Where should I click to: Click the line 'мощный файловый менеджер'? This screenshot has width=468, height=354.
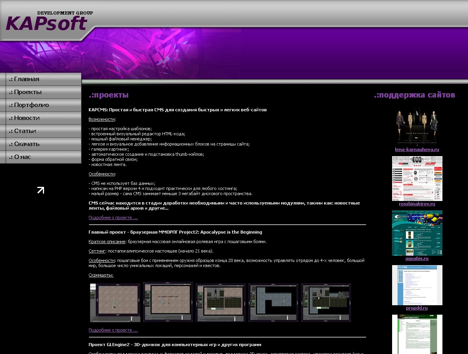pos(120,139)
